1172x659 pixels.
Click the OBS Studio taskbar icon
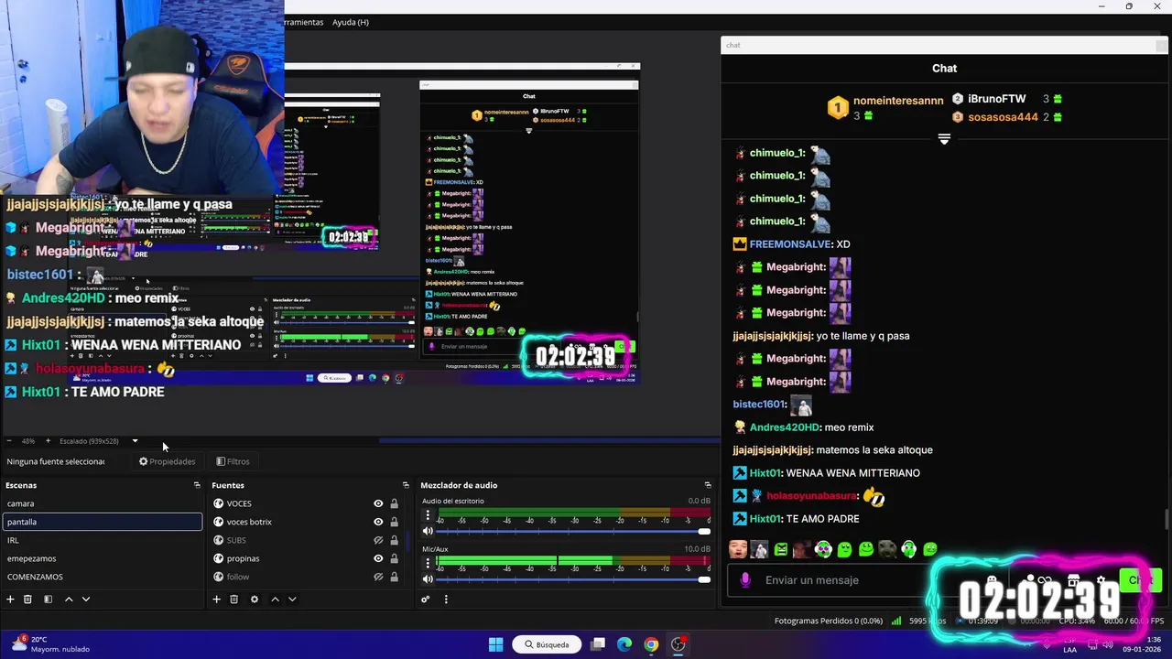pos(678,644)
